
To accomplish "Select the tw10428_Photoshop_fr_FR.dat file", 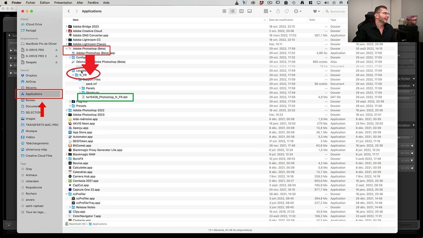I will point(106,97).
